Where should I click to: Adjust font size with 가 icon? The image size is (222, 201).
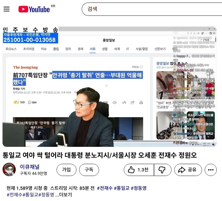tap(124, 102)
